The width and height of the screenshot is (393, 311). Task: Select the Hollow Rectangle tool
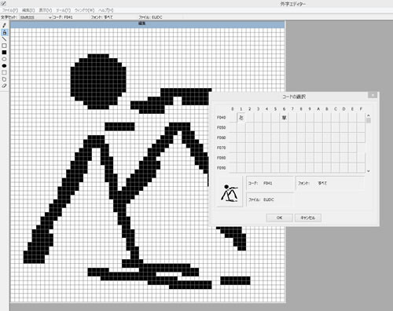[x=4, y=46]
